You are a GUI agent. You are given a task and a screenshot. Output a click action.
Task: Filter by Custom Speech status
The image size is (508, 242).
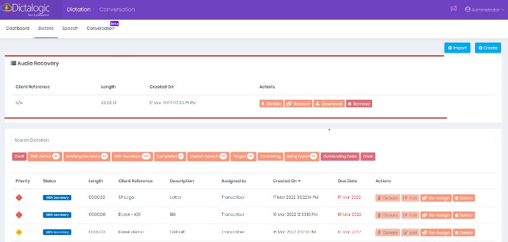(208, 156)
